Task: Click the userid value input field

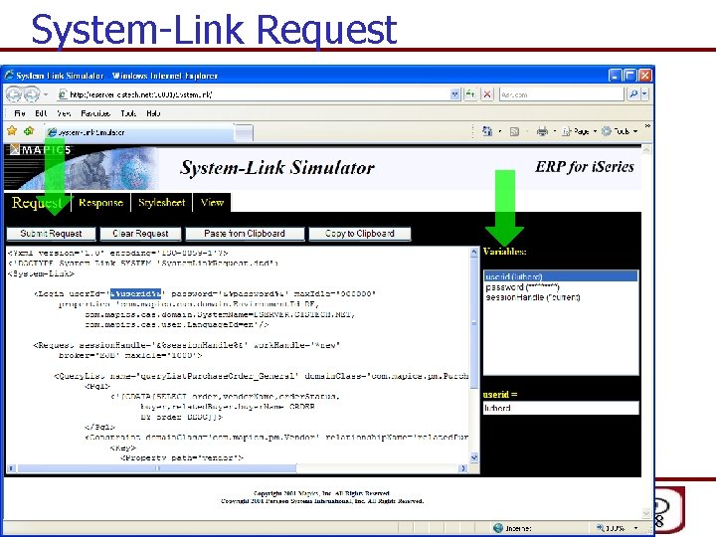Action: point(561,408)
